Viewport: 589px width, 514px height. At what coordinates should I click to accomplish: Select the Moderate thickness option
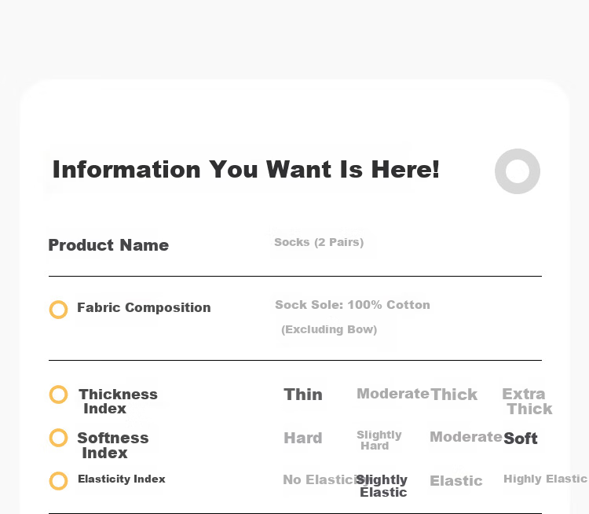[x=393, y=394]
